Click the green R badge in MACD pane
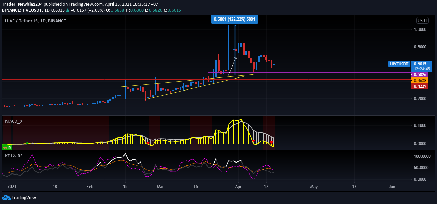Viewport: 437px width, 204px height. coord(10,147)
